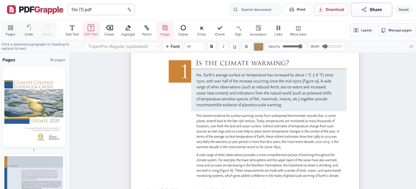The image size is (416, 189).
Task: Click the Download button
Action: (331, 9)
